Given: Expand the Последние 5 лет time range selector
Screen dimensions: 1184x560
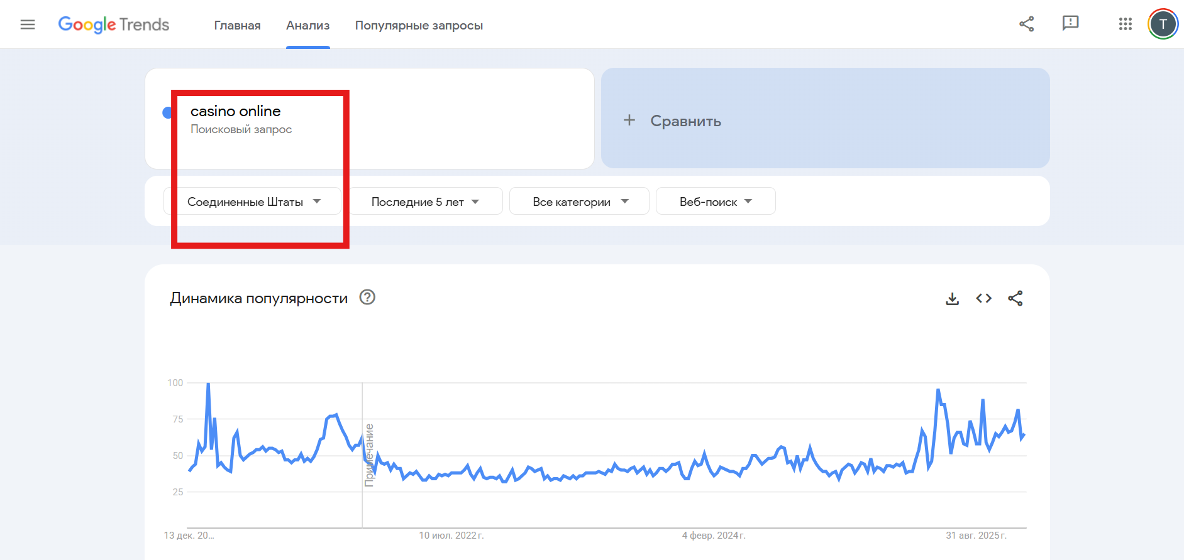Looking at the screenshot, I should pos(425,201).
